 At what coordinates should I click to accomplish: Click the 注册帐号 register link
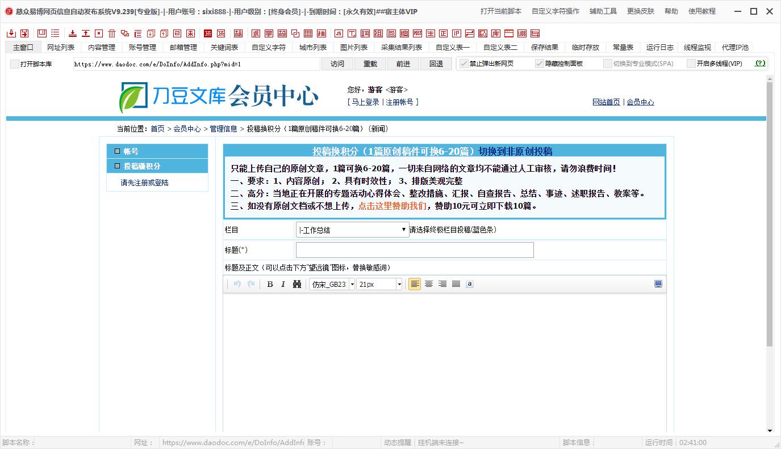click(400, 102)
